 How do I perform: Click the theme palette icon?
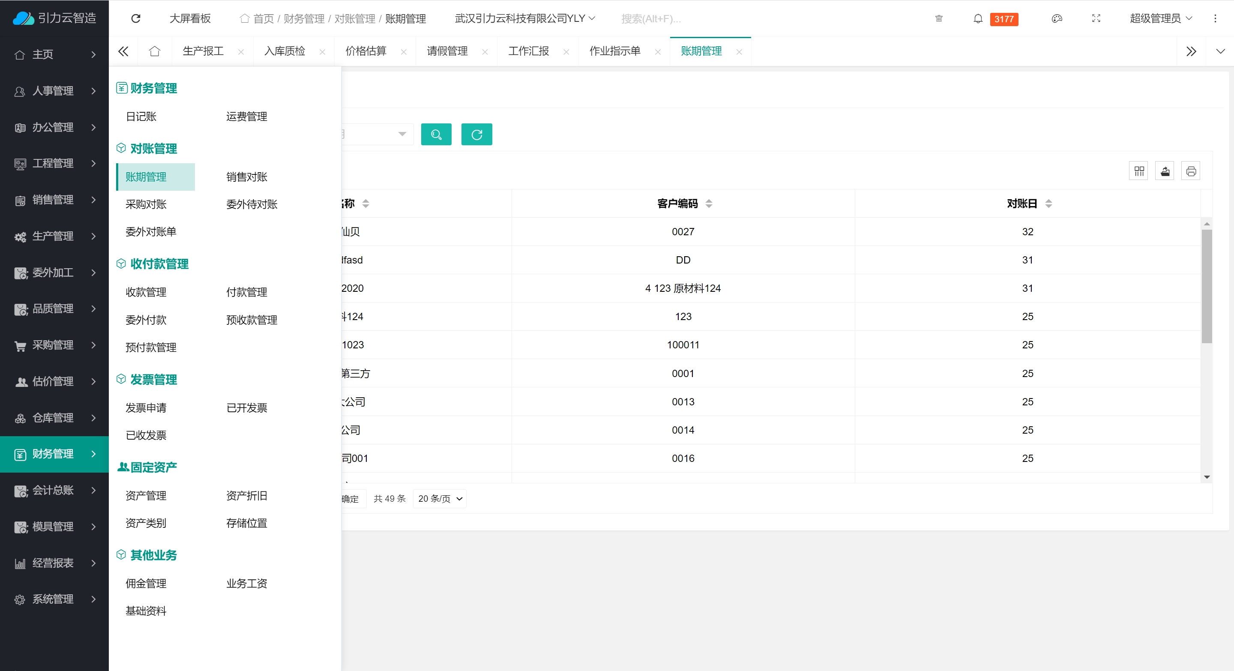tap(1056, 19)
